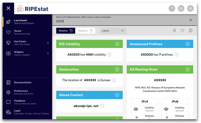Show Abuse Contact info icon
The height and width of the screenshot is (123, 201).
point(117,95)
